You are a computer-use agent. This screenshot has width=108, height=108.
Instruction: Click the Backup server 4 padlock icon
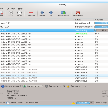click(68, 86)
